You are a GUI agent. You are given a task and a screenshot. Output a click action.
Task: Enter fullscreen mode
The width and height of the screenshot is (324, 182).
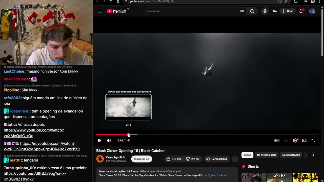pyautogui.click(x=313, y=141)
